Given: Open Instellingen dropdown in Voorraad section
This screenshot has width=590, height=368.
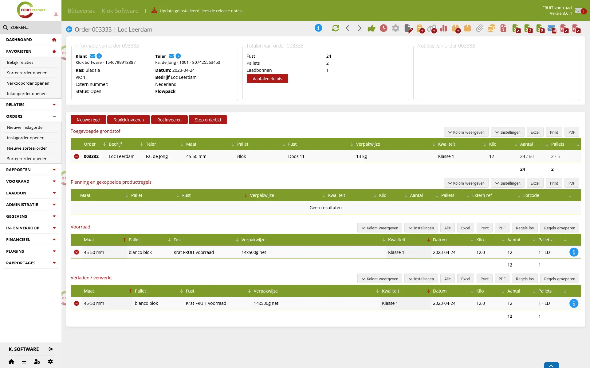Looking at the screenshot, I should (x=421, y=228).
